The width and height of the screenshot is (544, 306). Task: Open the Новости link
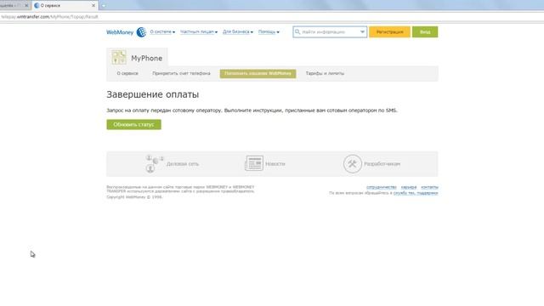pyautogui.click(x=275, y=164)
